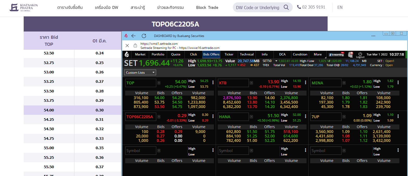Viewport: 408px width, 176px height.
Task: Click the Kiatnakin Phatra Securities logo
Action: 23,8
